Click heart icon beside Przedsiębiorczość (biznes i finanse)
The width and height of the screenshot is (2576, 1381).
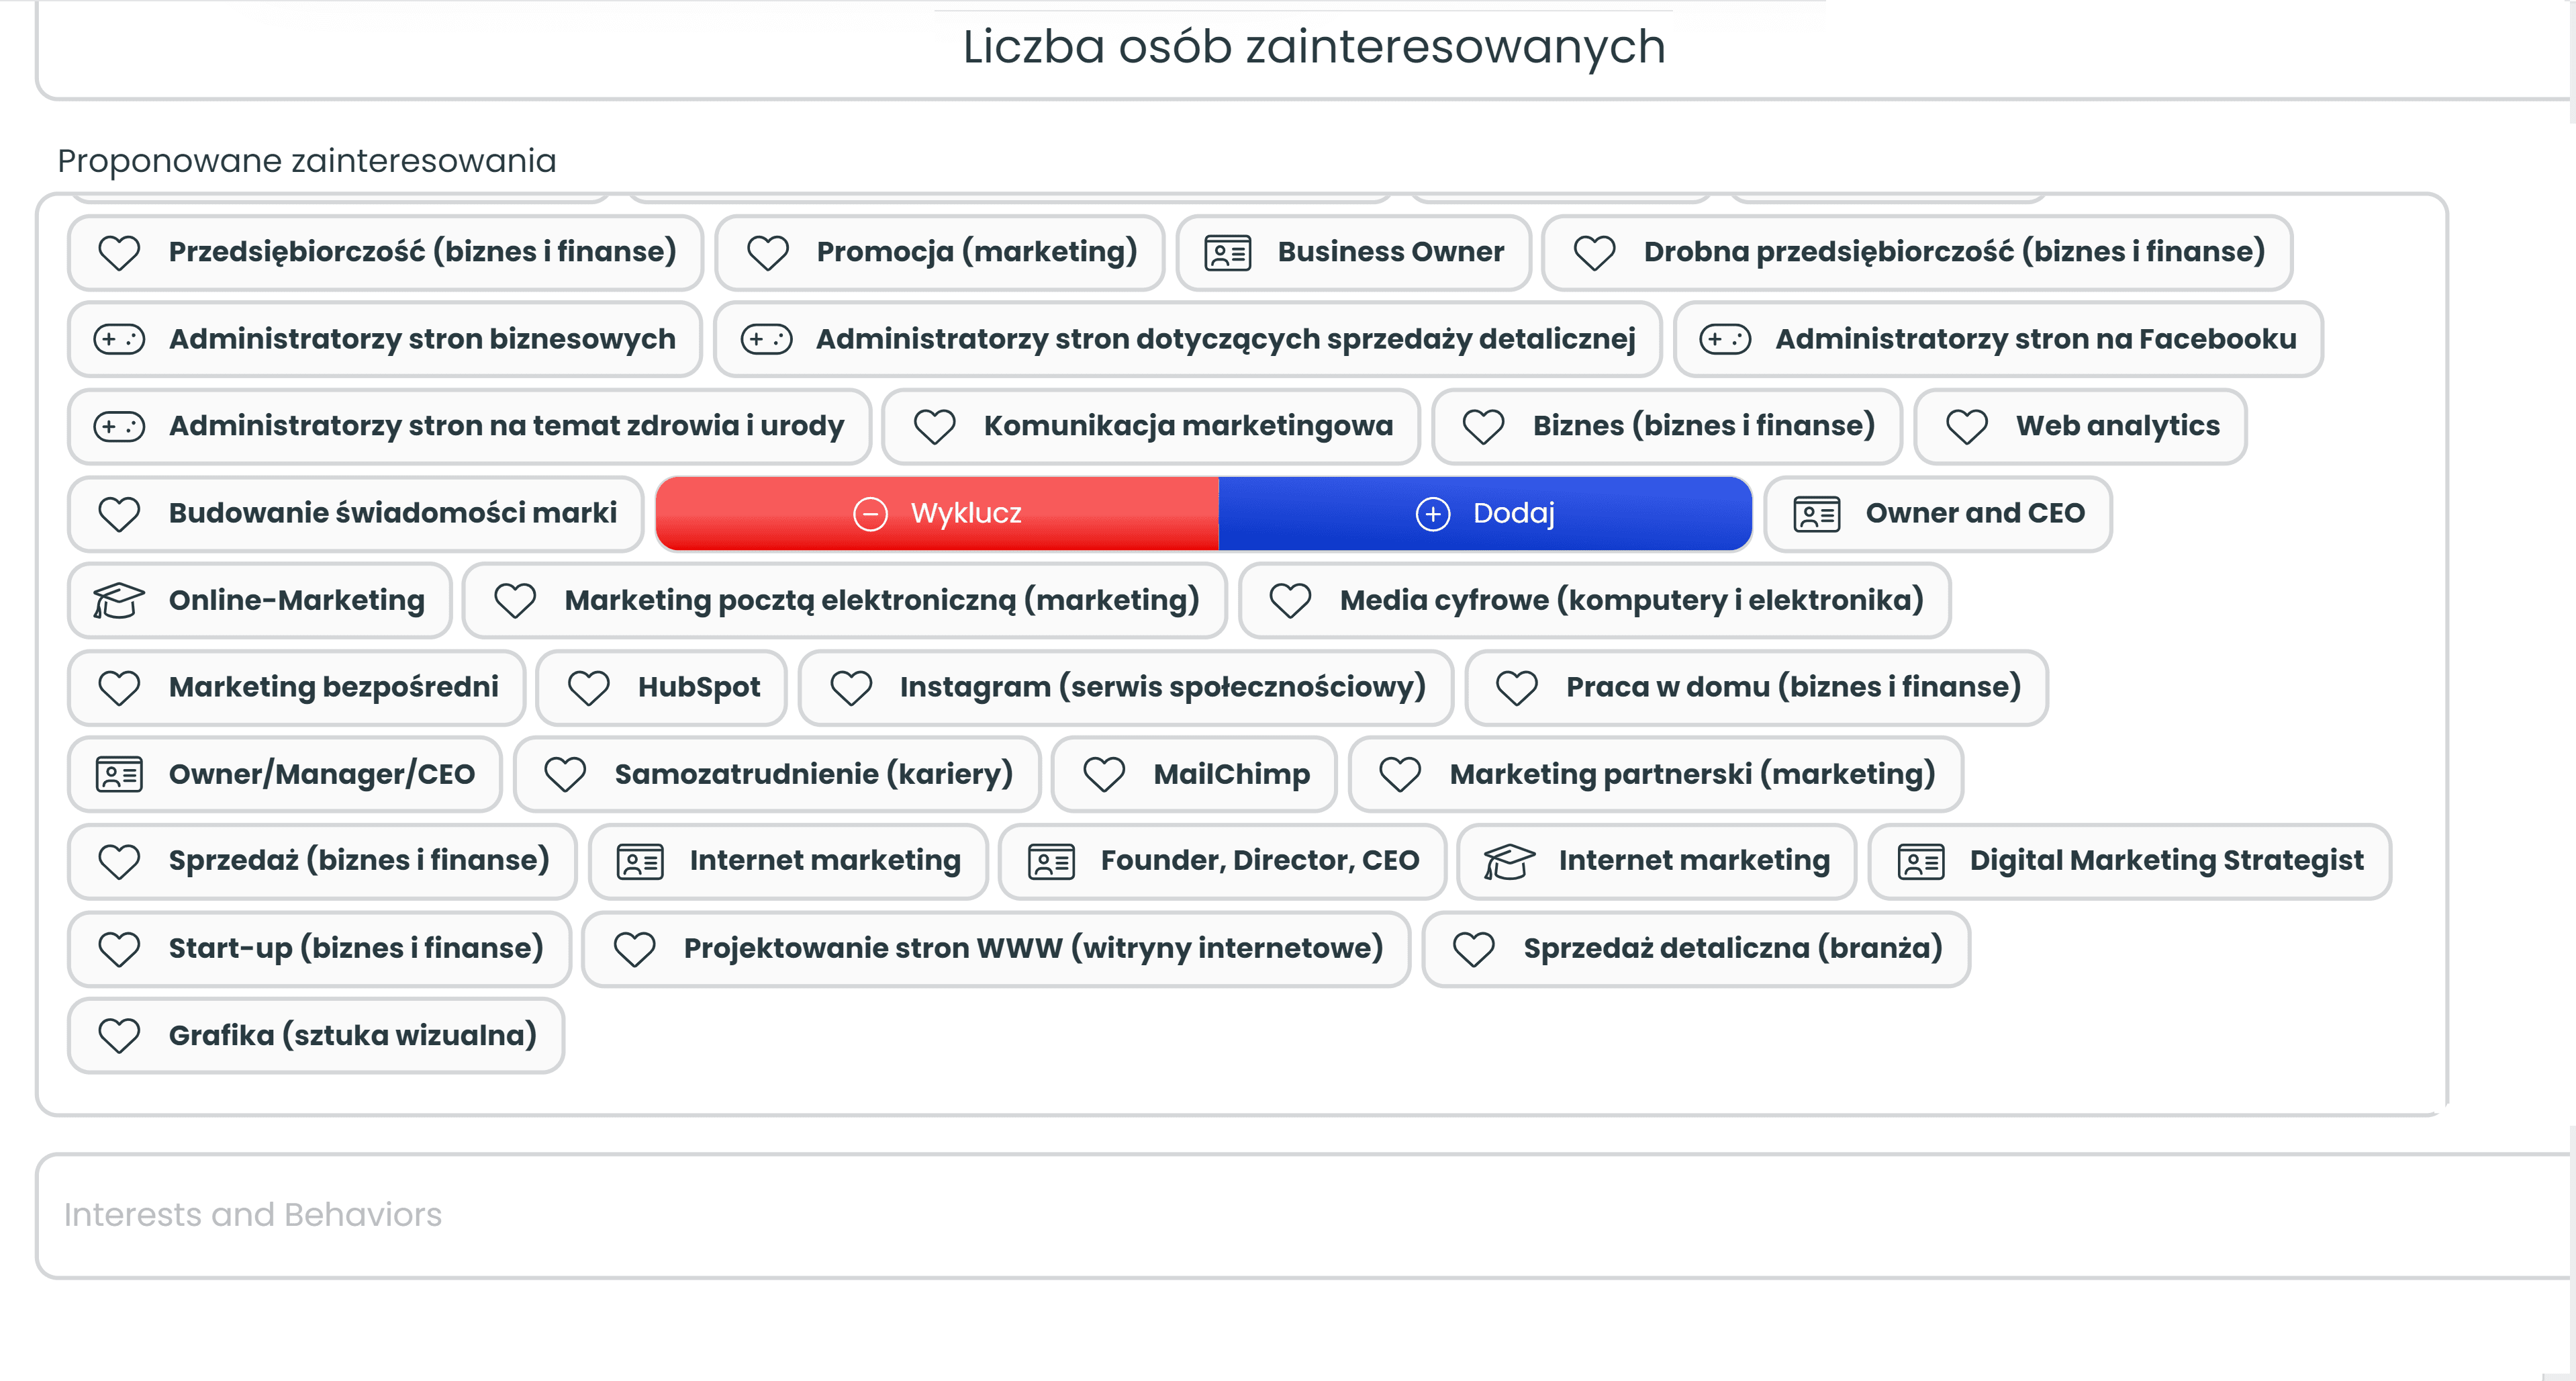coord(119,252)
